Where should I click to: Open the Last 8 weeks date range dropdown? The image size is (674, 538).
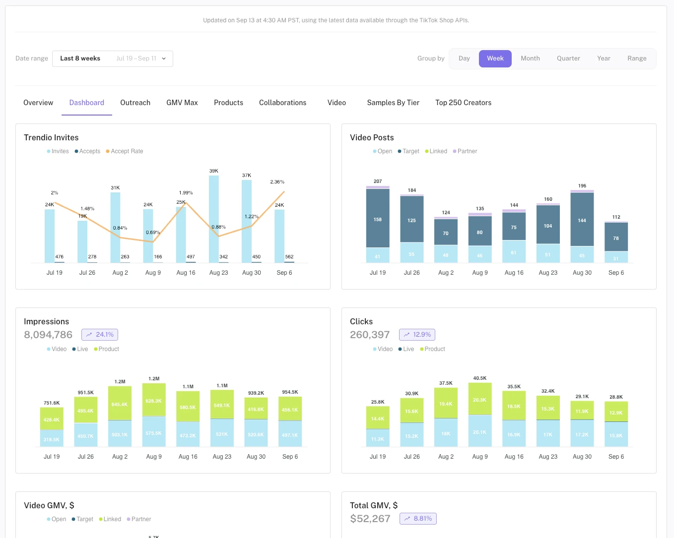pyautogui.click(x=113, y=59)
